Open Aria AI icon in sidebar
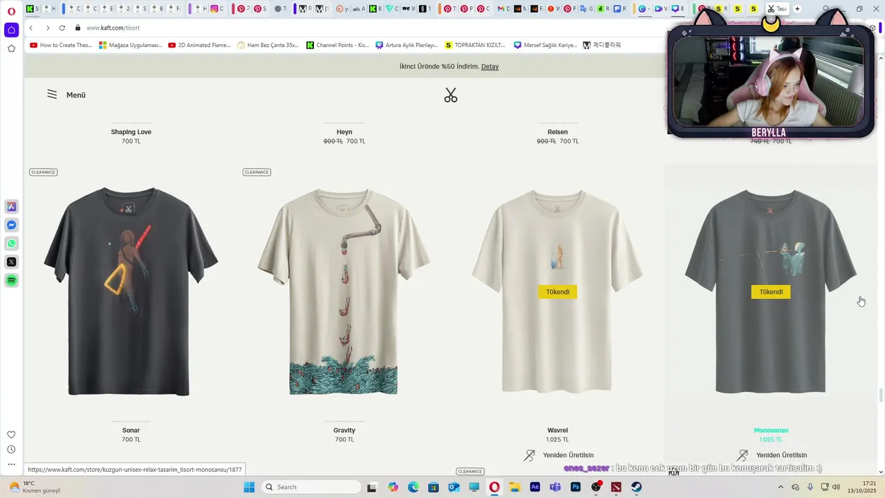Image resolution: width=885 pixels, height=498 pixels. 12,207
